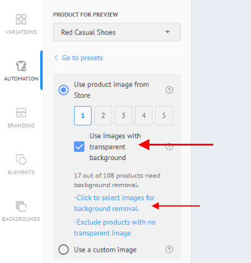The height and width of the screenshot is (263, 251).
Task: Select Use product image from Store radio
Action: (x=63, y=90)
